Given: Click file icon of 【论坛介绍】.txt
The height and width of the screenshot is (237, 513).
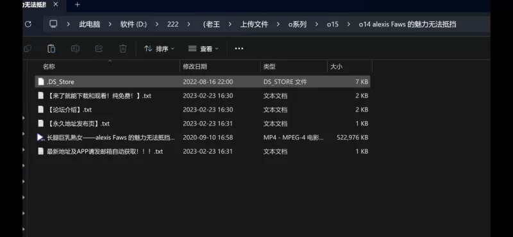Looking at the screenshot, I should coord(41,110).
